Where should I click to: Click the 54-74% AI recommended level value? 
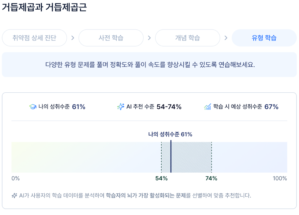click(169, 107)
